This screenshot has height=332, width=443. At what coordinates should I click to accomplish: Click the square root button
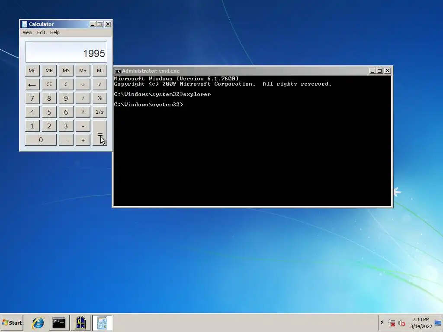pos(100,84)
